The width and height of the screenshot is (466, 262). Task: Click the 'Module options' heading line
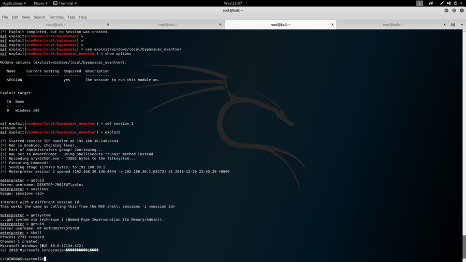tap(63, 62)
